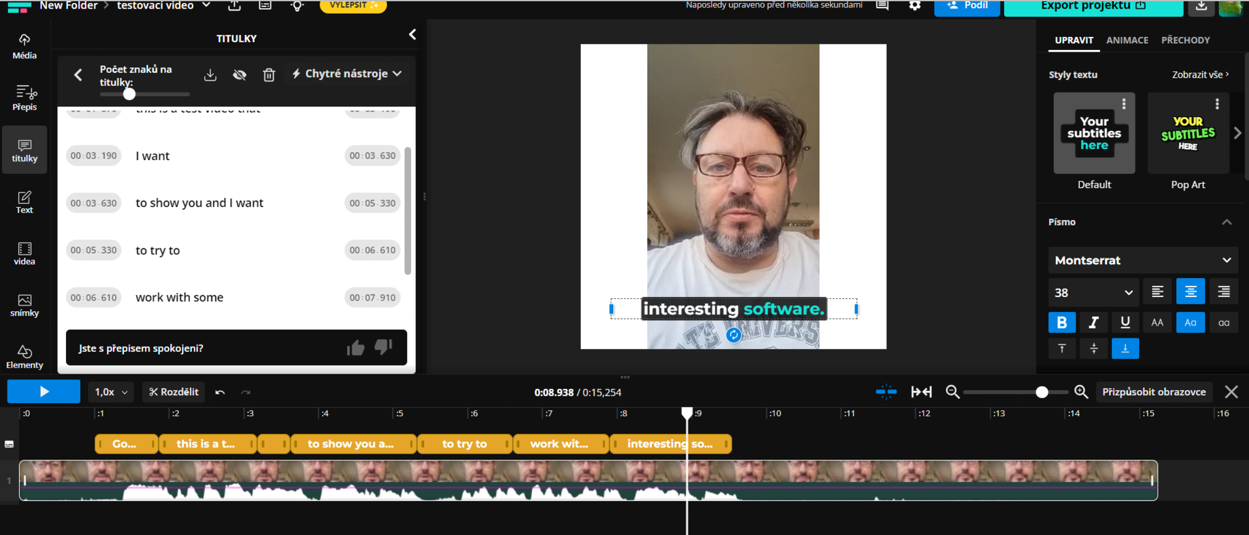Undo the last action
Image resolution: width=1249 pixels, height=535 pixels.
[220, 392]
